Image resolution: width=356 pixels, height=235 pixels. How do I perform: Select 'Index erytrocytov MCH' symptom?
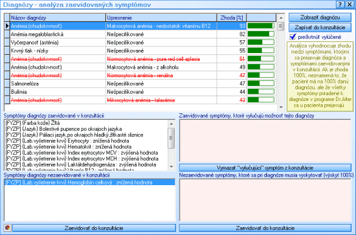86,159
